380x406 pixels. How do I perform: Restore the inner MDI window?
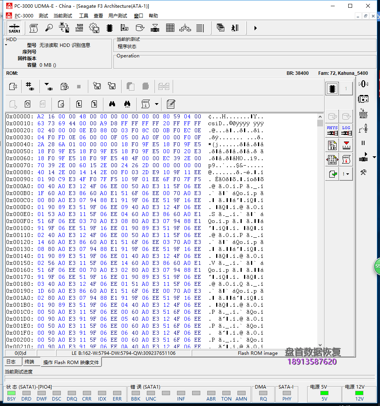pyautogui.click(x=366, y=16)
